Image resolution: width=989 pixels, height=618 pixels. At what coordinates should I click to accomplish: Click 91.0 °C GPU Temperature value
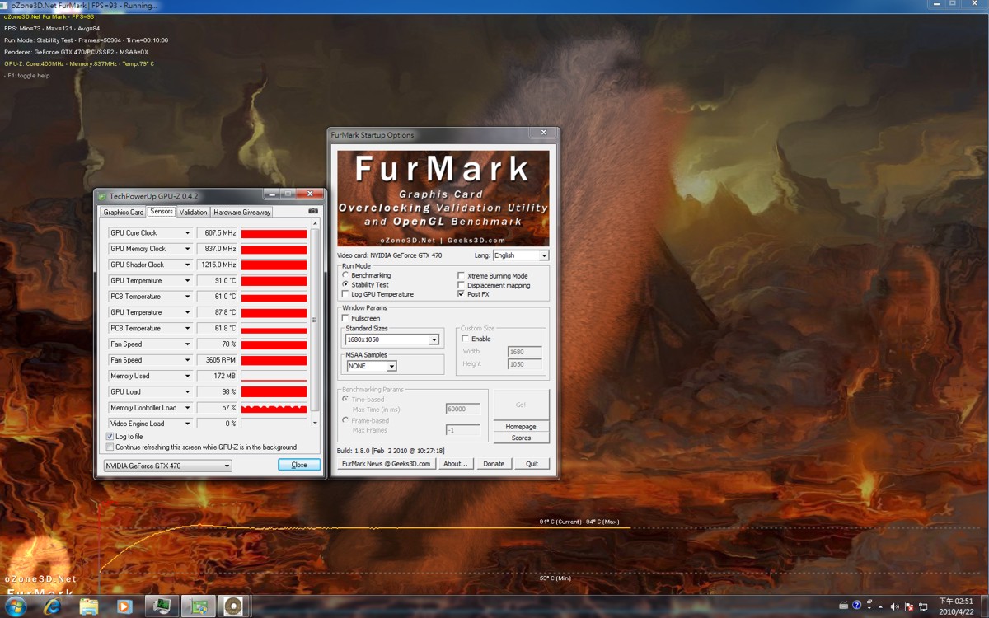(x=218, y=280)
